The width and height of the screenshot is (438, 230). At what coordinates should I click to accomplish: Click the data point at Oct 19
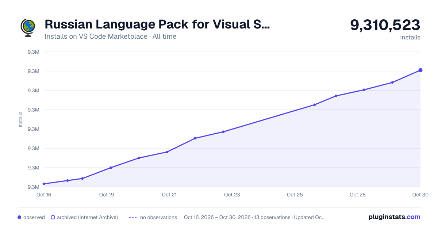111,168
